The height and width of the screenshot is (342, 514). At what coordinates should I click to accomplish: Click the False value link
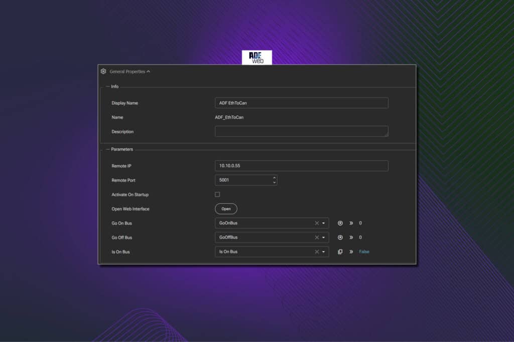tap(364, 252)
